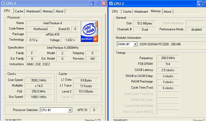Open About tab in right CPU-Z window
Image resolution: width=206 pixels, height=135 pixels.
(x=167, y=12)
